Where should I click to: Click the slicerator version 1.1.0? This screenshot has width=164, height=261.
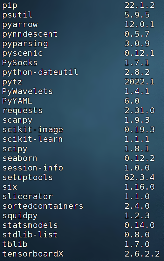coord(137,197)
